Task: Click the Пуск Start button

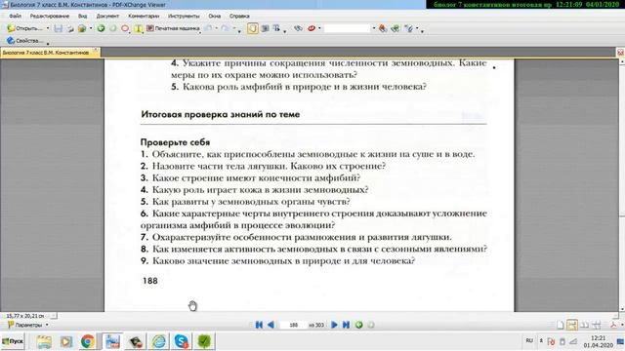Action: [x=13, y=341]
